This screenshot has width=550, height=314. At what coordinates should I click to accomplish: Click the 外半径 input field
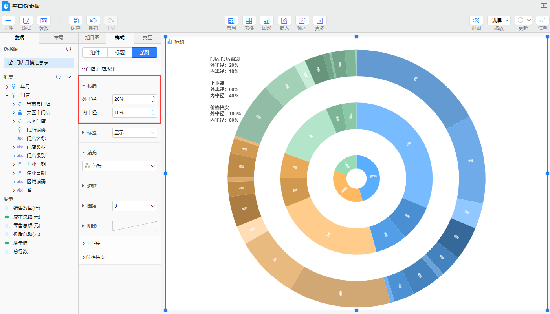131,99
